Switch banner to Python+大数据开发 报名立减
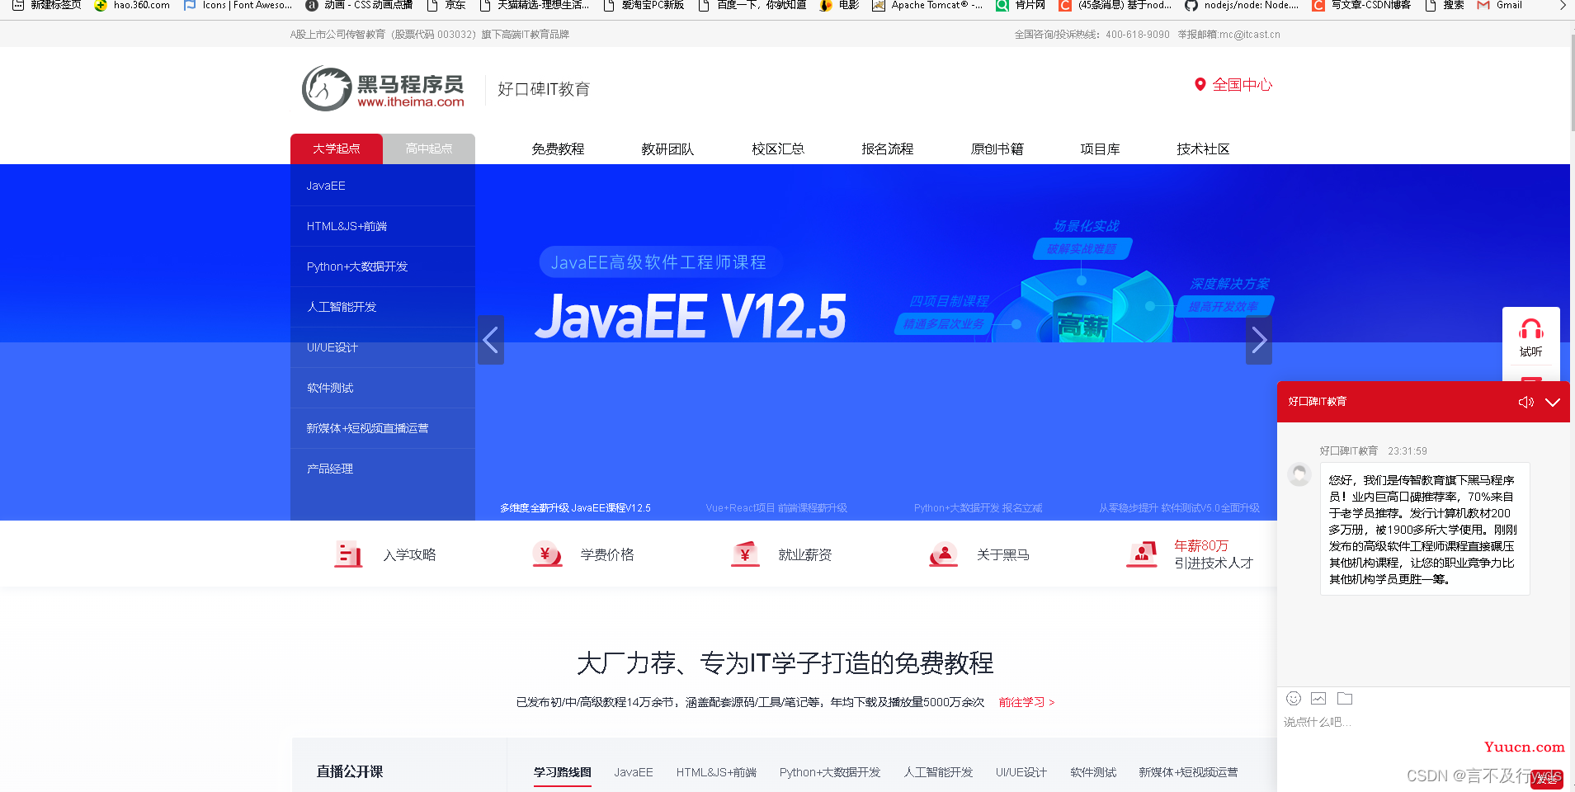 [978, 508]
